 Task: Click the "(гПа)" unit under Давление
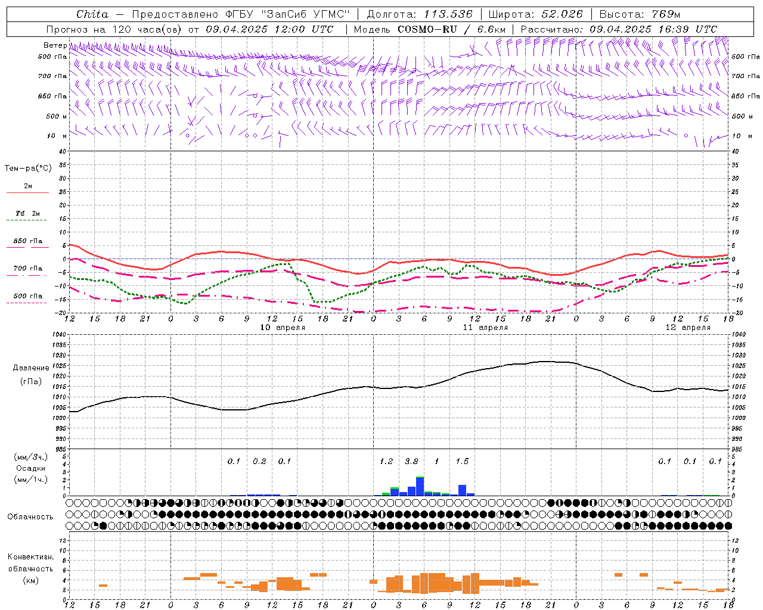(31, 382)
